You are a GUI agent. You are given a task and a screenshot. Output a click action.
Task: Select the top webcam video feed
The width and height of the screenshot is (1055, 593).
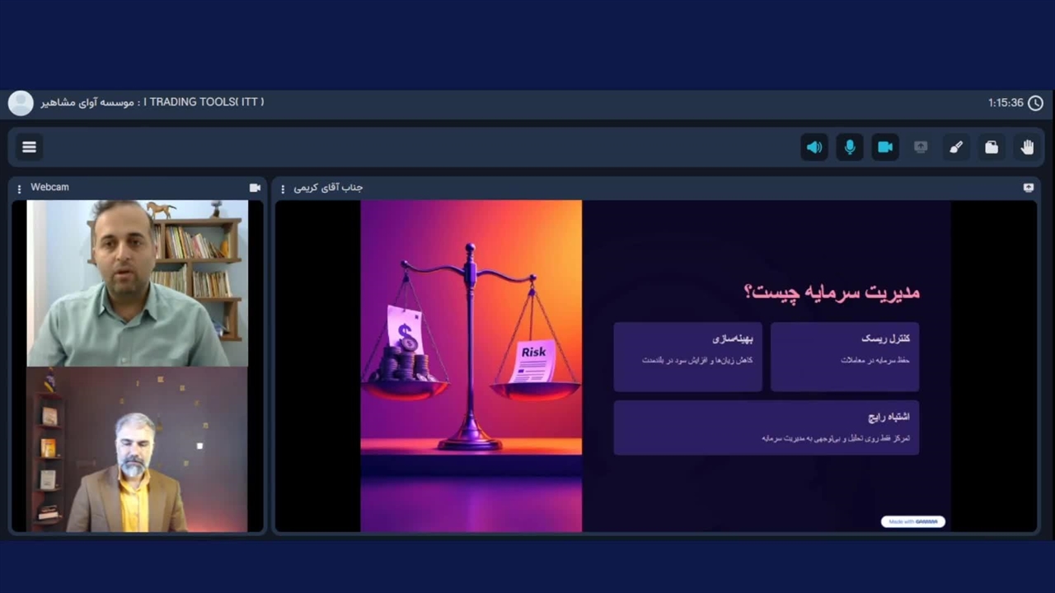click(137, 282)
